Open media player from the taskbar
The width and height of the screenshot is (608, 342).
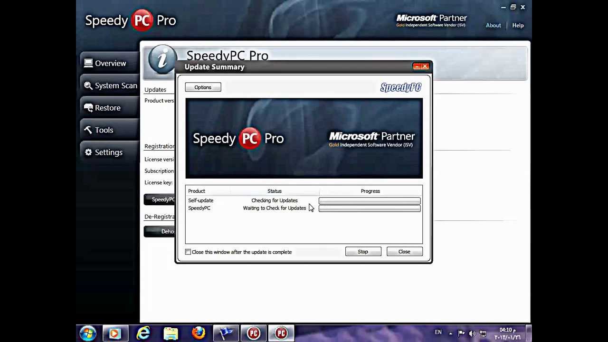pos(114,333)
